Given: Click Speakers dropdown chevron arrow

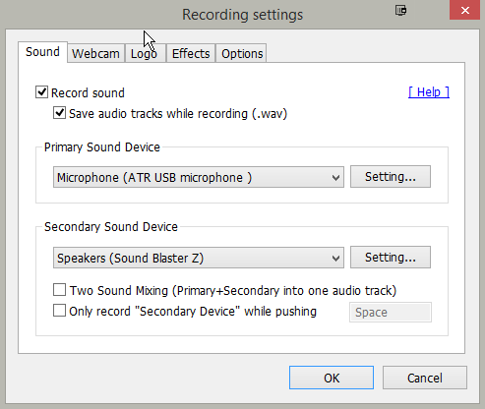Looking at the screenshot, I should tap(335, 259).
